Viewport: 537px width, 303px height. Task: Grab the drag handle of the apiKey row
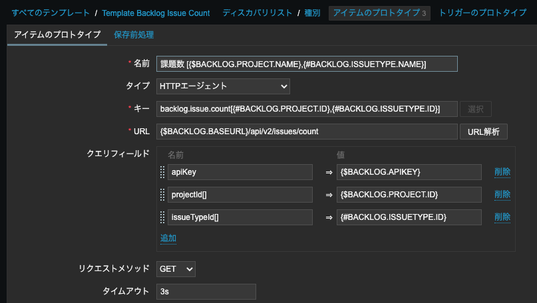[162, 172]
